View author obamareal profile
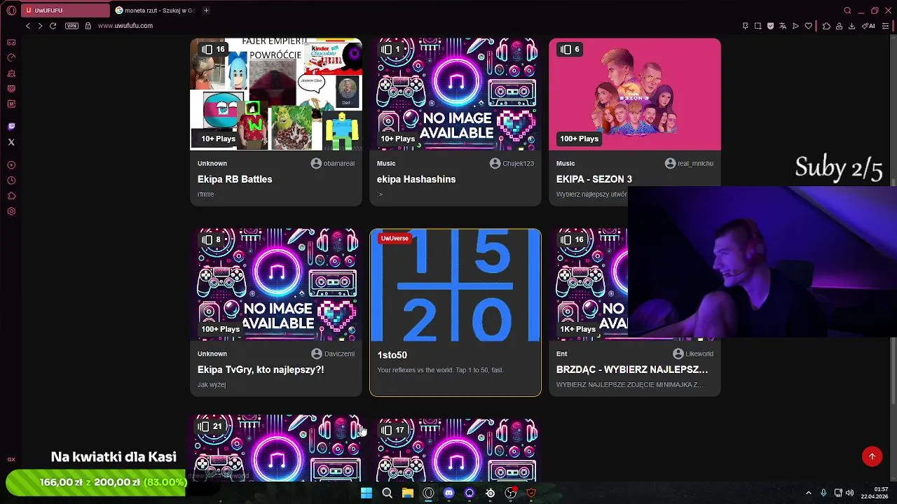 pos(333,163)
